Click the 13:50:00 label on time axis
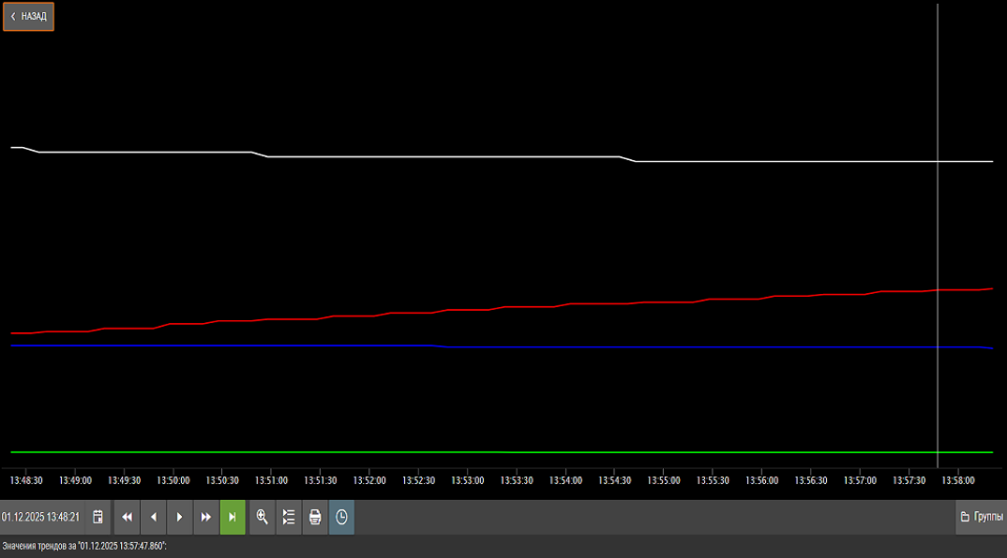The height and width of the screenshot is (558, 1007). (x=173, y=480)
